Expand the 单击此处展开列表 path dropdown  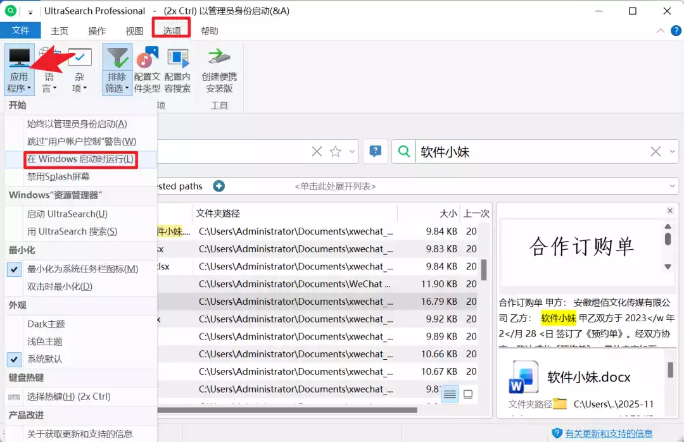click(672, 186)
